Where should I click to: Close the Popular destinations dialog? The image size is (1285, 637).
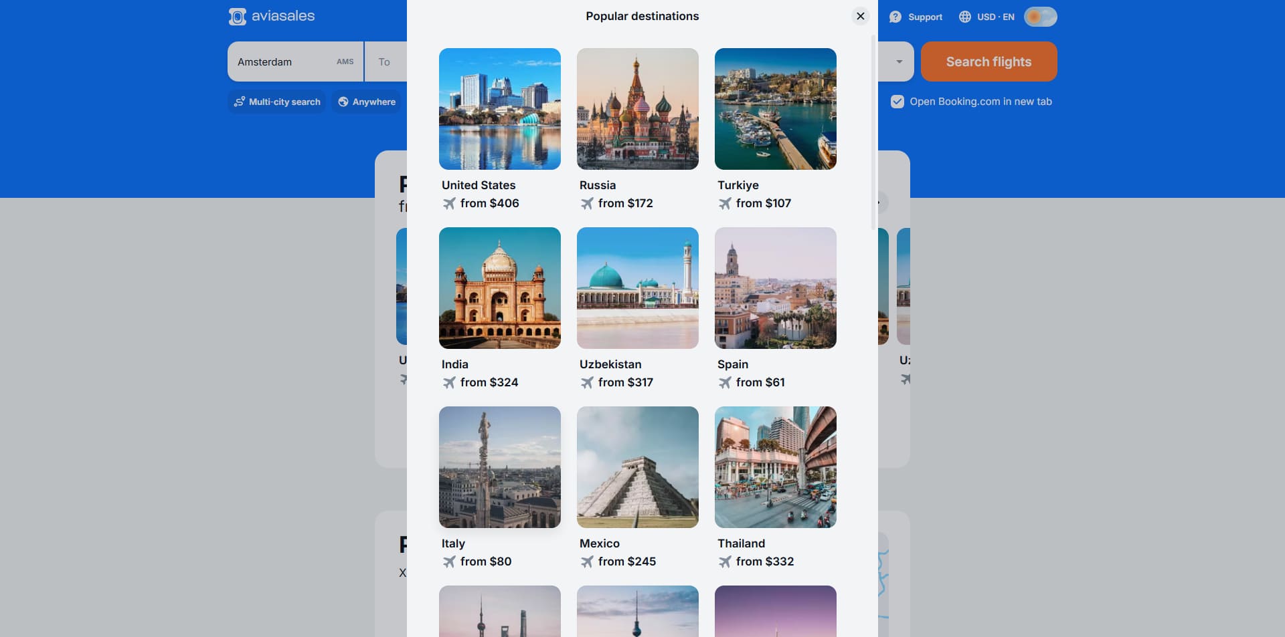[x=861, y=16]
